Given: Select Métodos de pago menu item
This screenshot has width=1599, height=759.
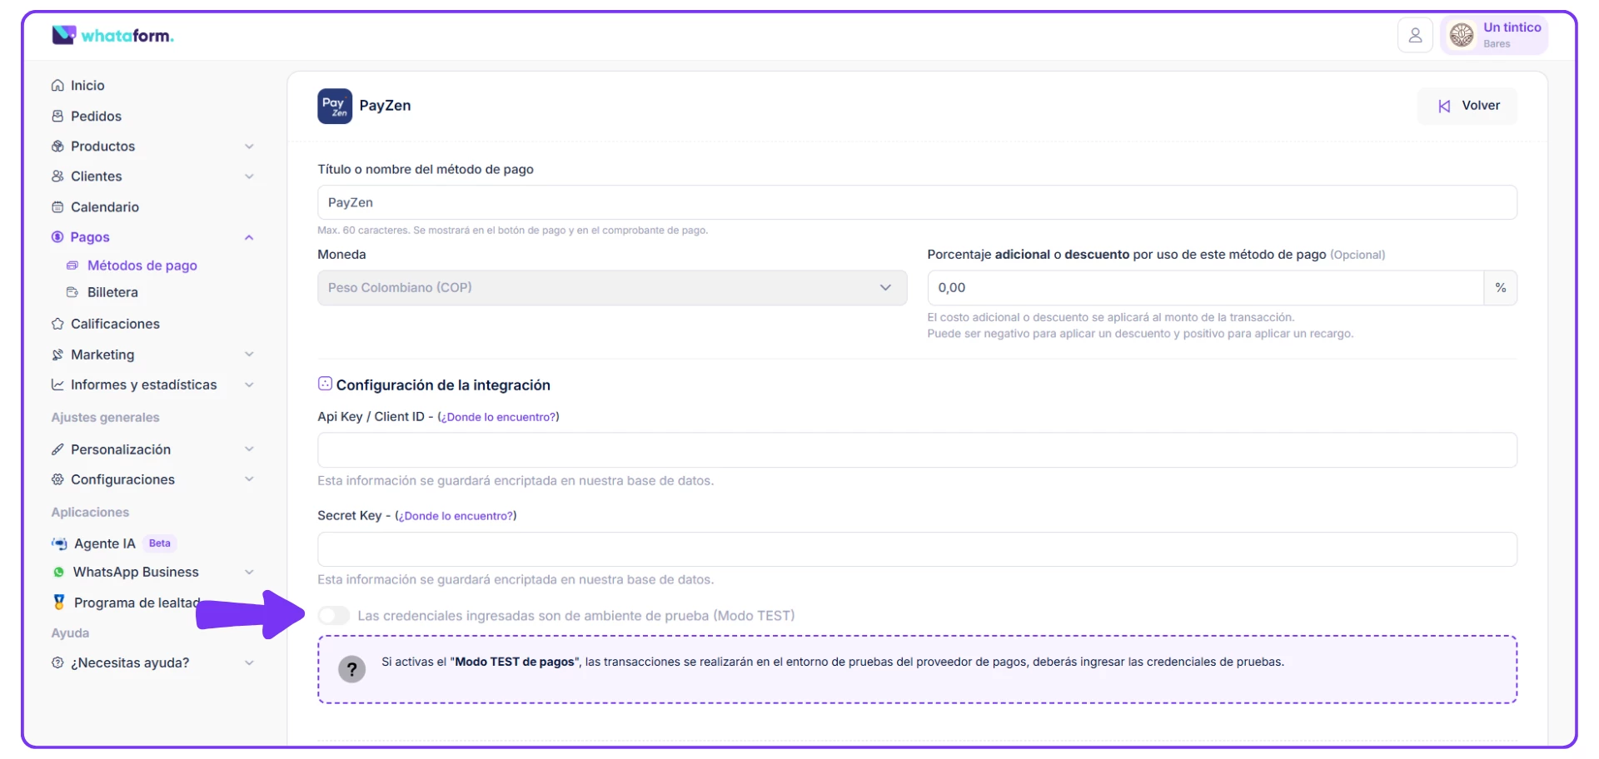Looking at the screenshot, I should coord(142,265).
